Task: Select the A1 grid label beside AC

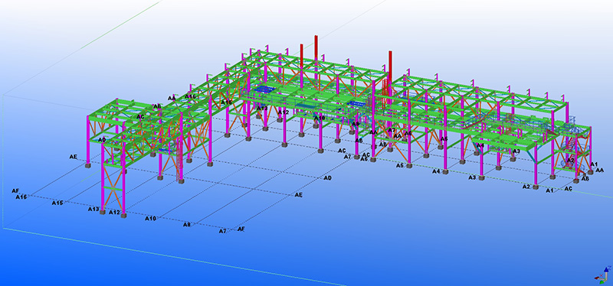Action: (549, 190)
